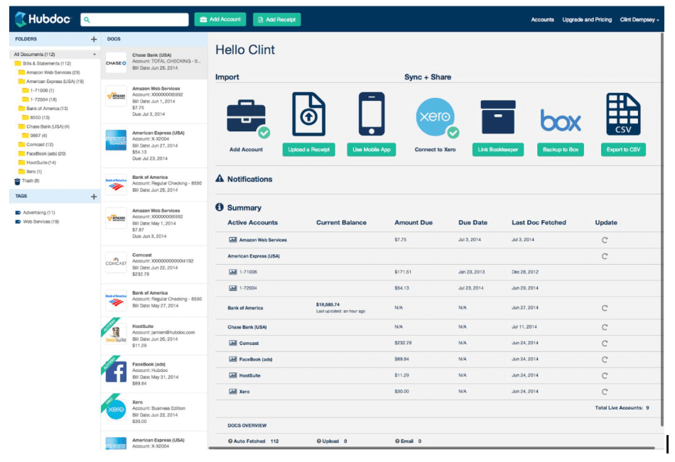675x462 pixels.
Task: Open the Clint Dempsey user menu
Action: [x=639, y=20]
